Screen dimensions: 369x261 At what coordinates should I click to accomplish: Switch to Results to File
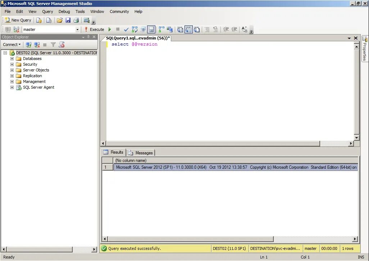197,29
